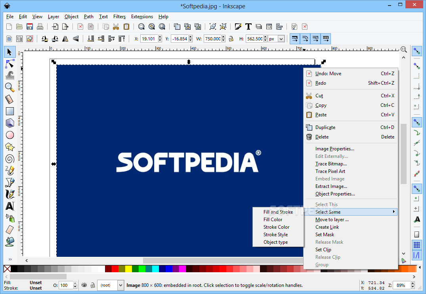Adjust the opacity O stepper
The width and height of the screenshot is (426, 294).
[x=75, y=285]
